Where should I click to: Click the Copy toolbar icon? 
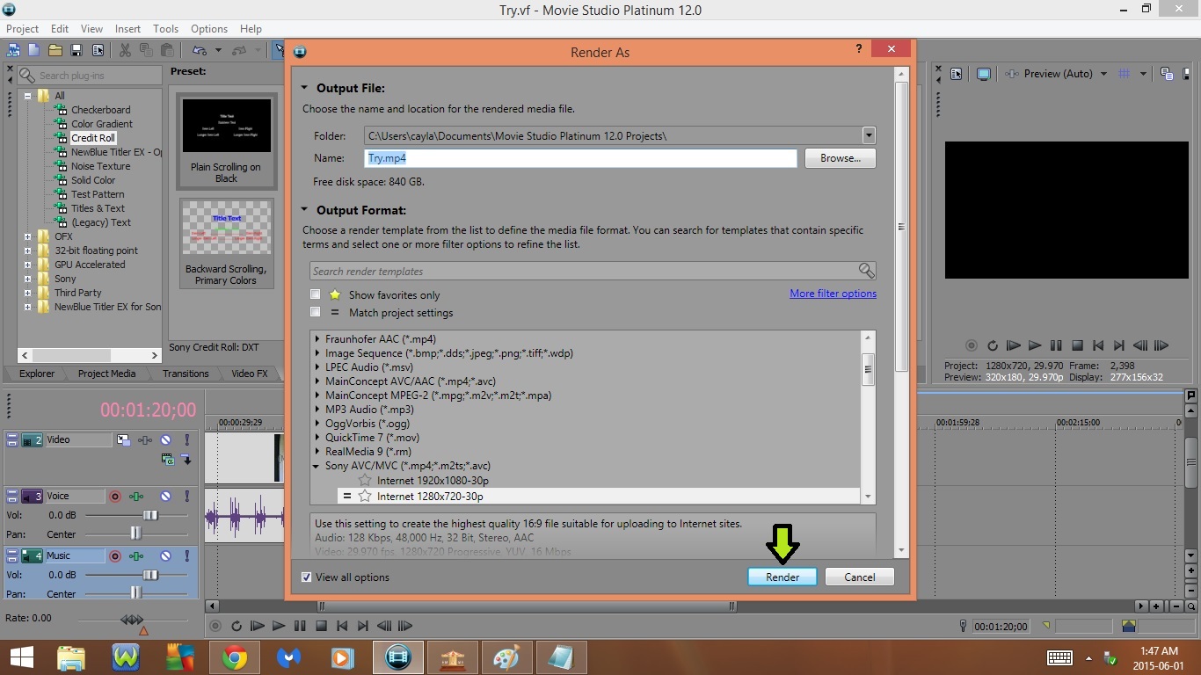(146, 50)
